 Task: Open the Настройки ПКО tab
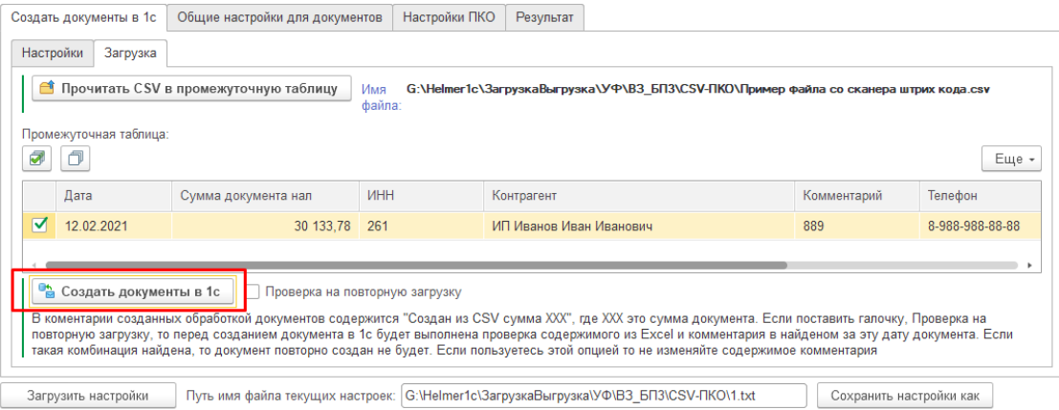449,17
